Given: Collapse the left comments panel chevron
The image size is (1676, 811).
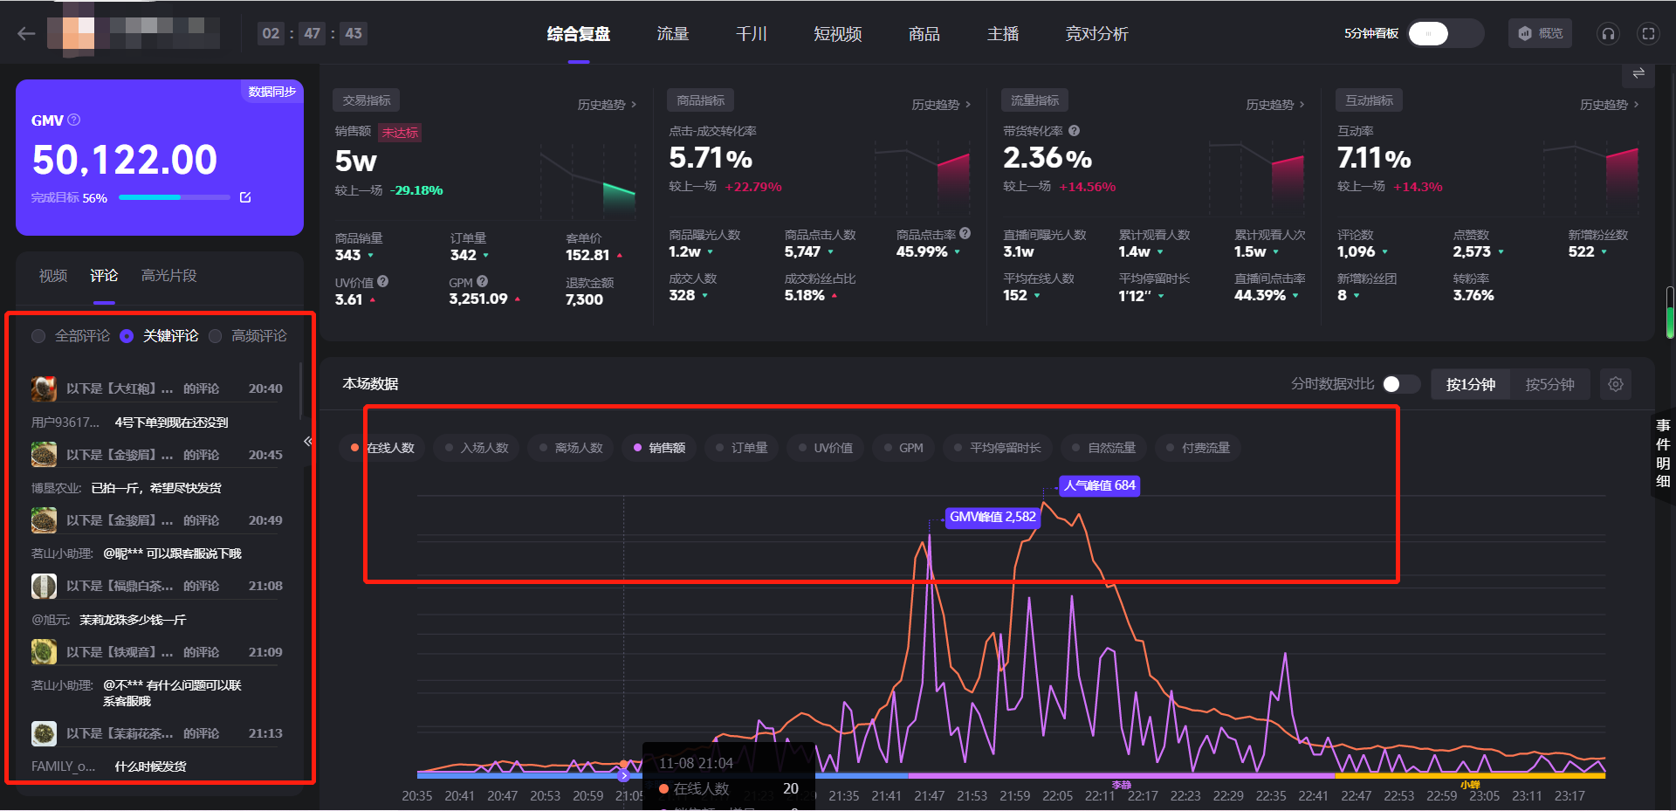Looking at the screenshot, I should tap(307, 441).
